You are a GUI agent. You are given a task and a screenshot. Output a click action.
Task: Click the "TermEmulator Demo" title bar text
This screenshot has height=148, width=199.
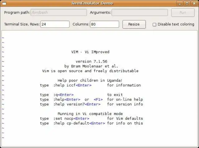[x=92, y=3]
